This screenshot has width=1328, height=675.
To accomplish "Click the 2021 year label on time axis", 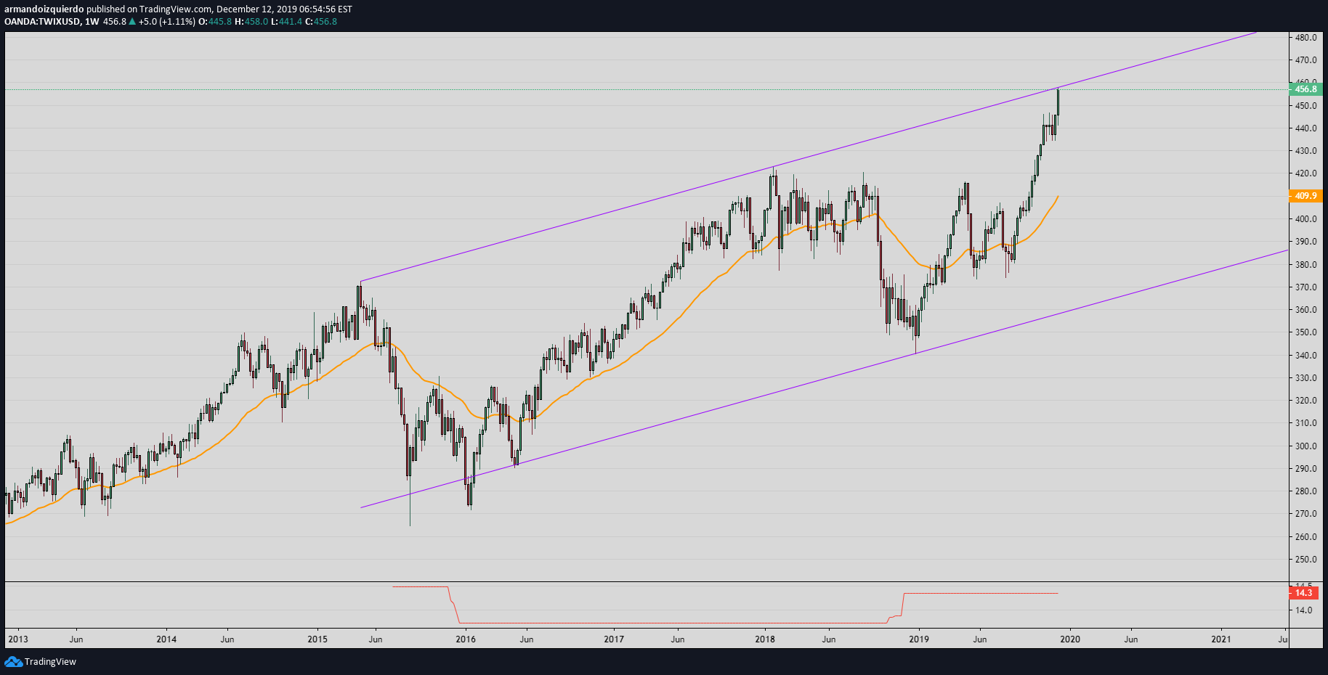I will coord(1221,639).
